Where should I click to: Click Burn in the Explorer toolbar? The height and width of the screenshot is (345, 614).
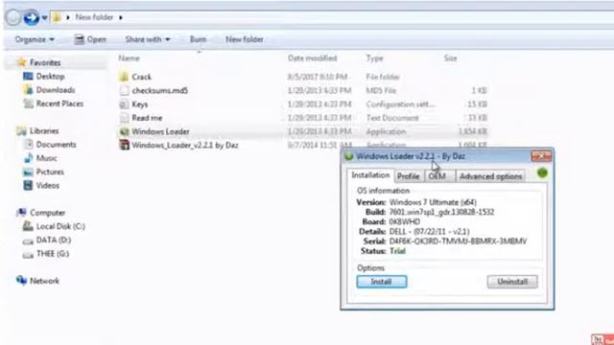[x=198, y=39]
